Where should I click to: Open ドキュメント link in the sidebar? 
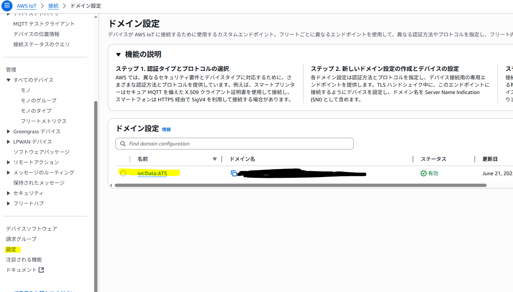click(21, 270)
